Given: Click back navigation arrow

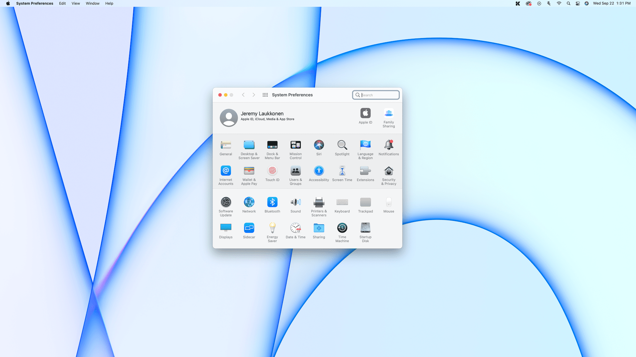Looking at the screenshot, I should (x=243, y=95).
